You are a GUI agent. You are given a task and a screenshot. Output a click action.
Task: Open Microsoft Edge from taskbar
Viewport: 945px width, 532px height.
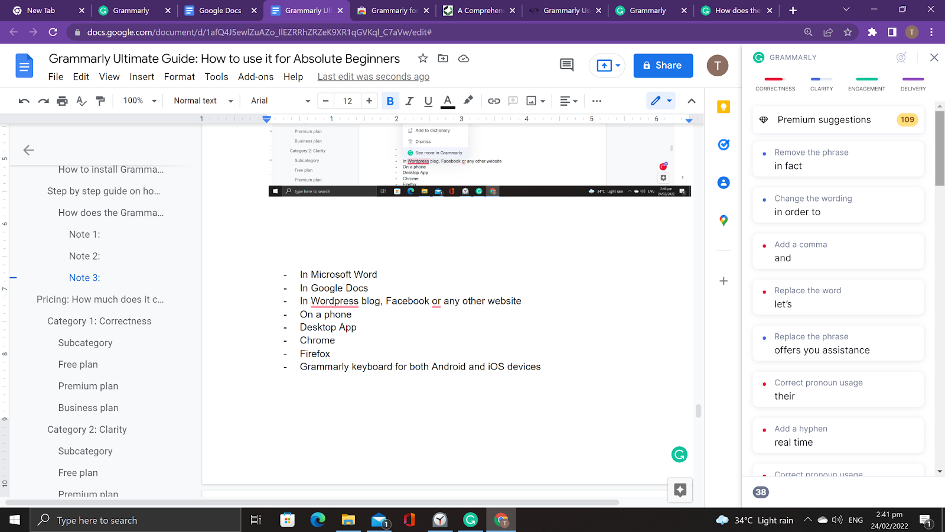(x=318, y=520)
